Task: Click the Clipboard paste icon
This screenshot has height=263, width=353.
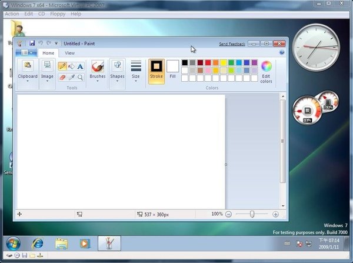Action: click(x=28, y=65)
